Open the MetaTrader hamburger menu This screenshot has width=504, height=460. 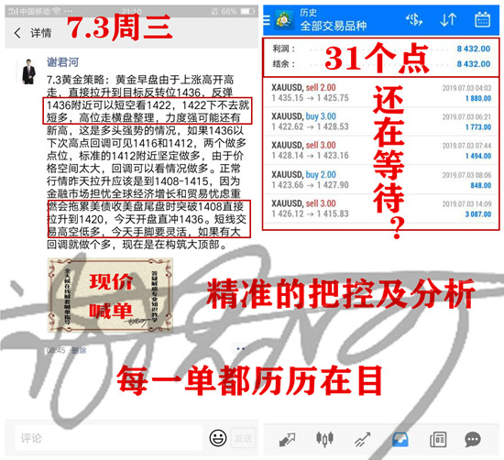coord(267,20)
